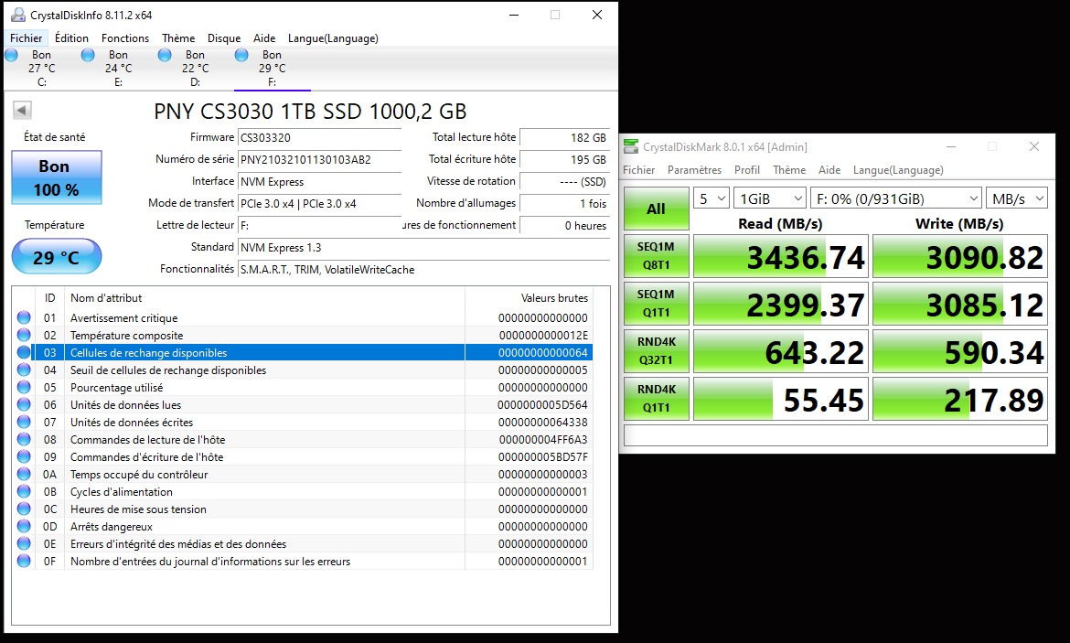Open Profil menu in CrystalDiskMark
This screenshot has height=643, width=1070.
pos(746,170)
